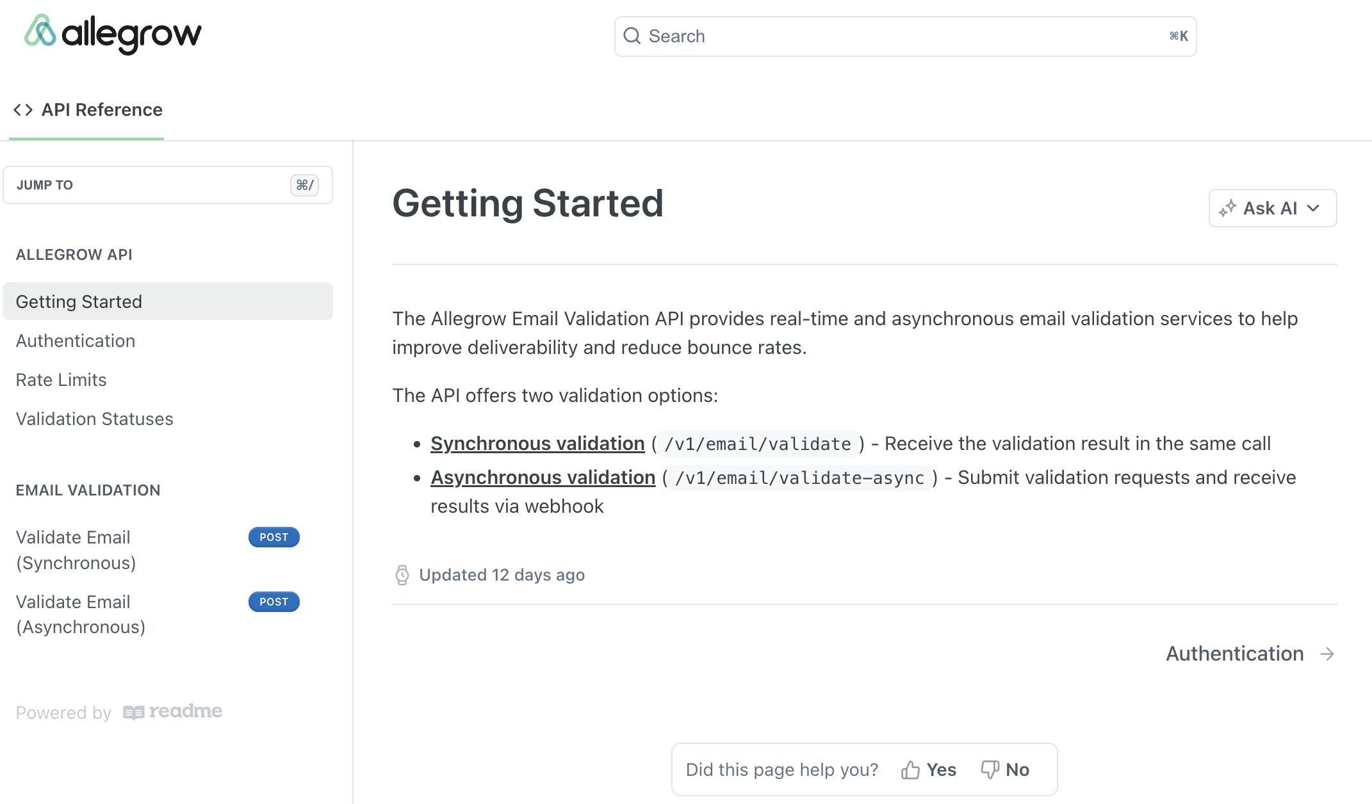
Task: Open the Allegrow logo home link
Action: coord(113,34)
